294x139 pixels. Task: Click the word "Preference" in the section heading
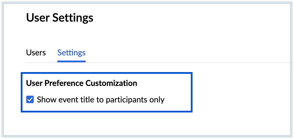[62, 83]
